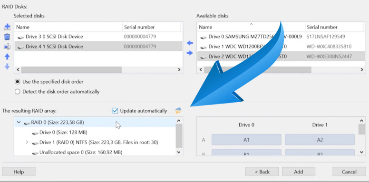Select Drive 2 WDC in Available disks

click(281, 57)
